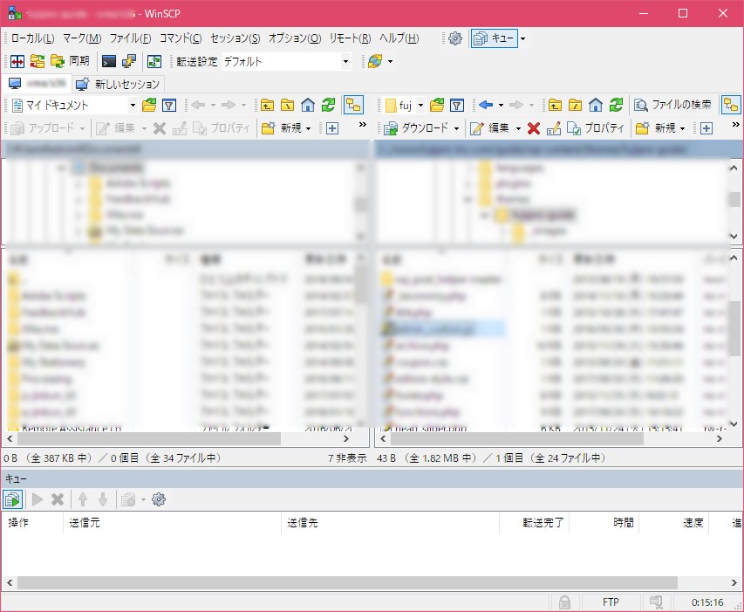Click the 転送完了 queue column header
Screen dimensions: 744x612
tap(534, 523)
